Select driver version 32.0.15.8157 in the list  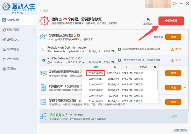95,78
